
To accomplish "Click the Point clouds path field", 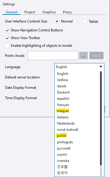I will [x=53, y=56].
